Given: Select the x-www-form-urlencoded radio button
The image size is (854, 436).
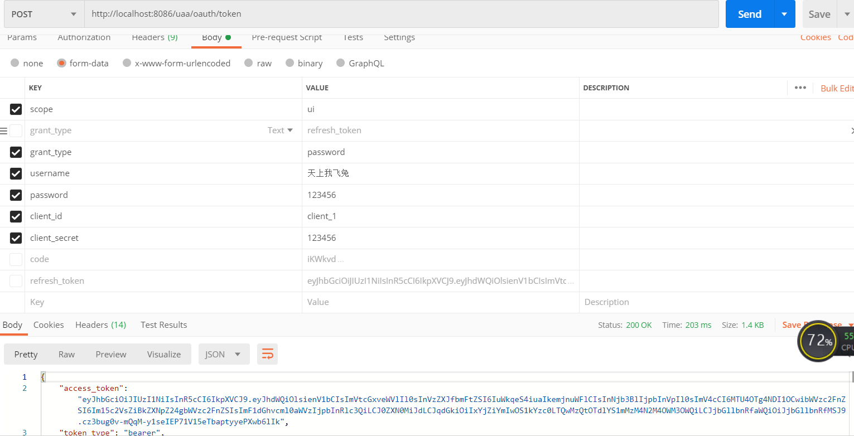Looking at the screenshot, I should [x=127, y=63].
